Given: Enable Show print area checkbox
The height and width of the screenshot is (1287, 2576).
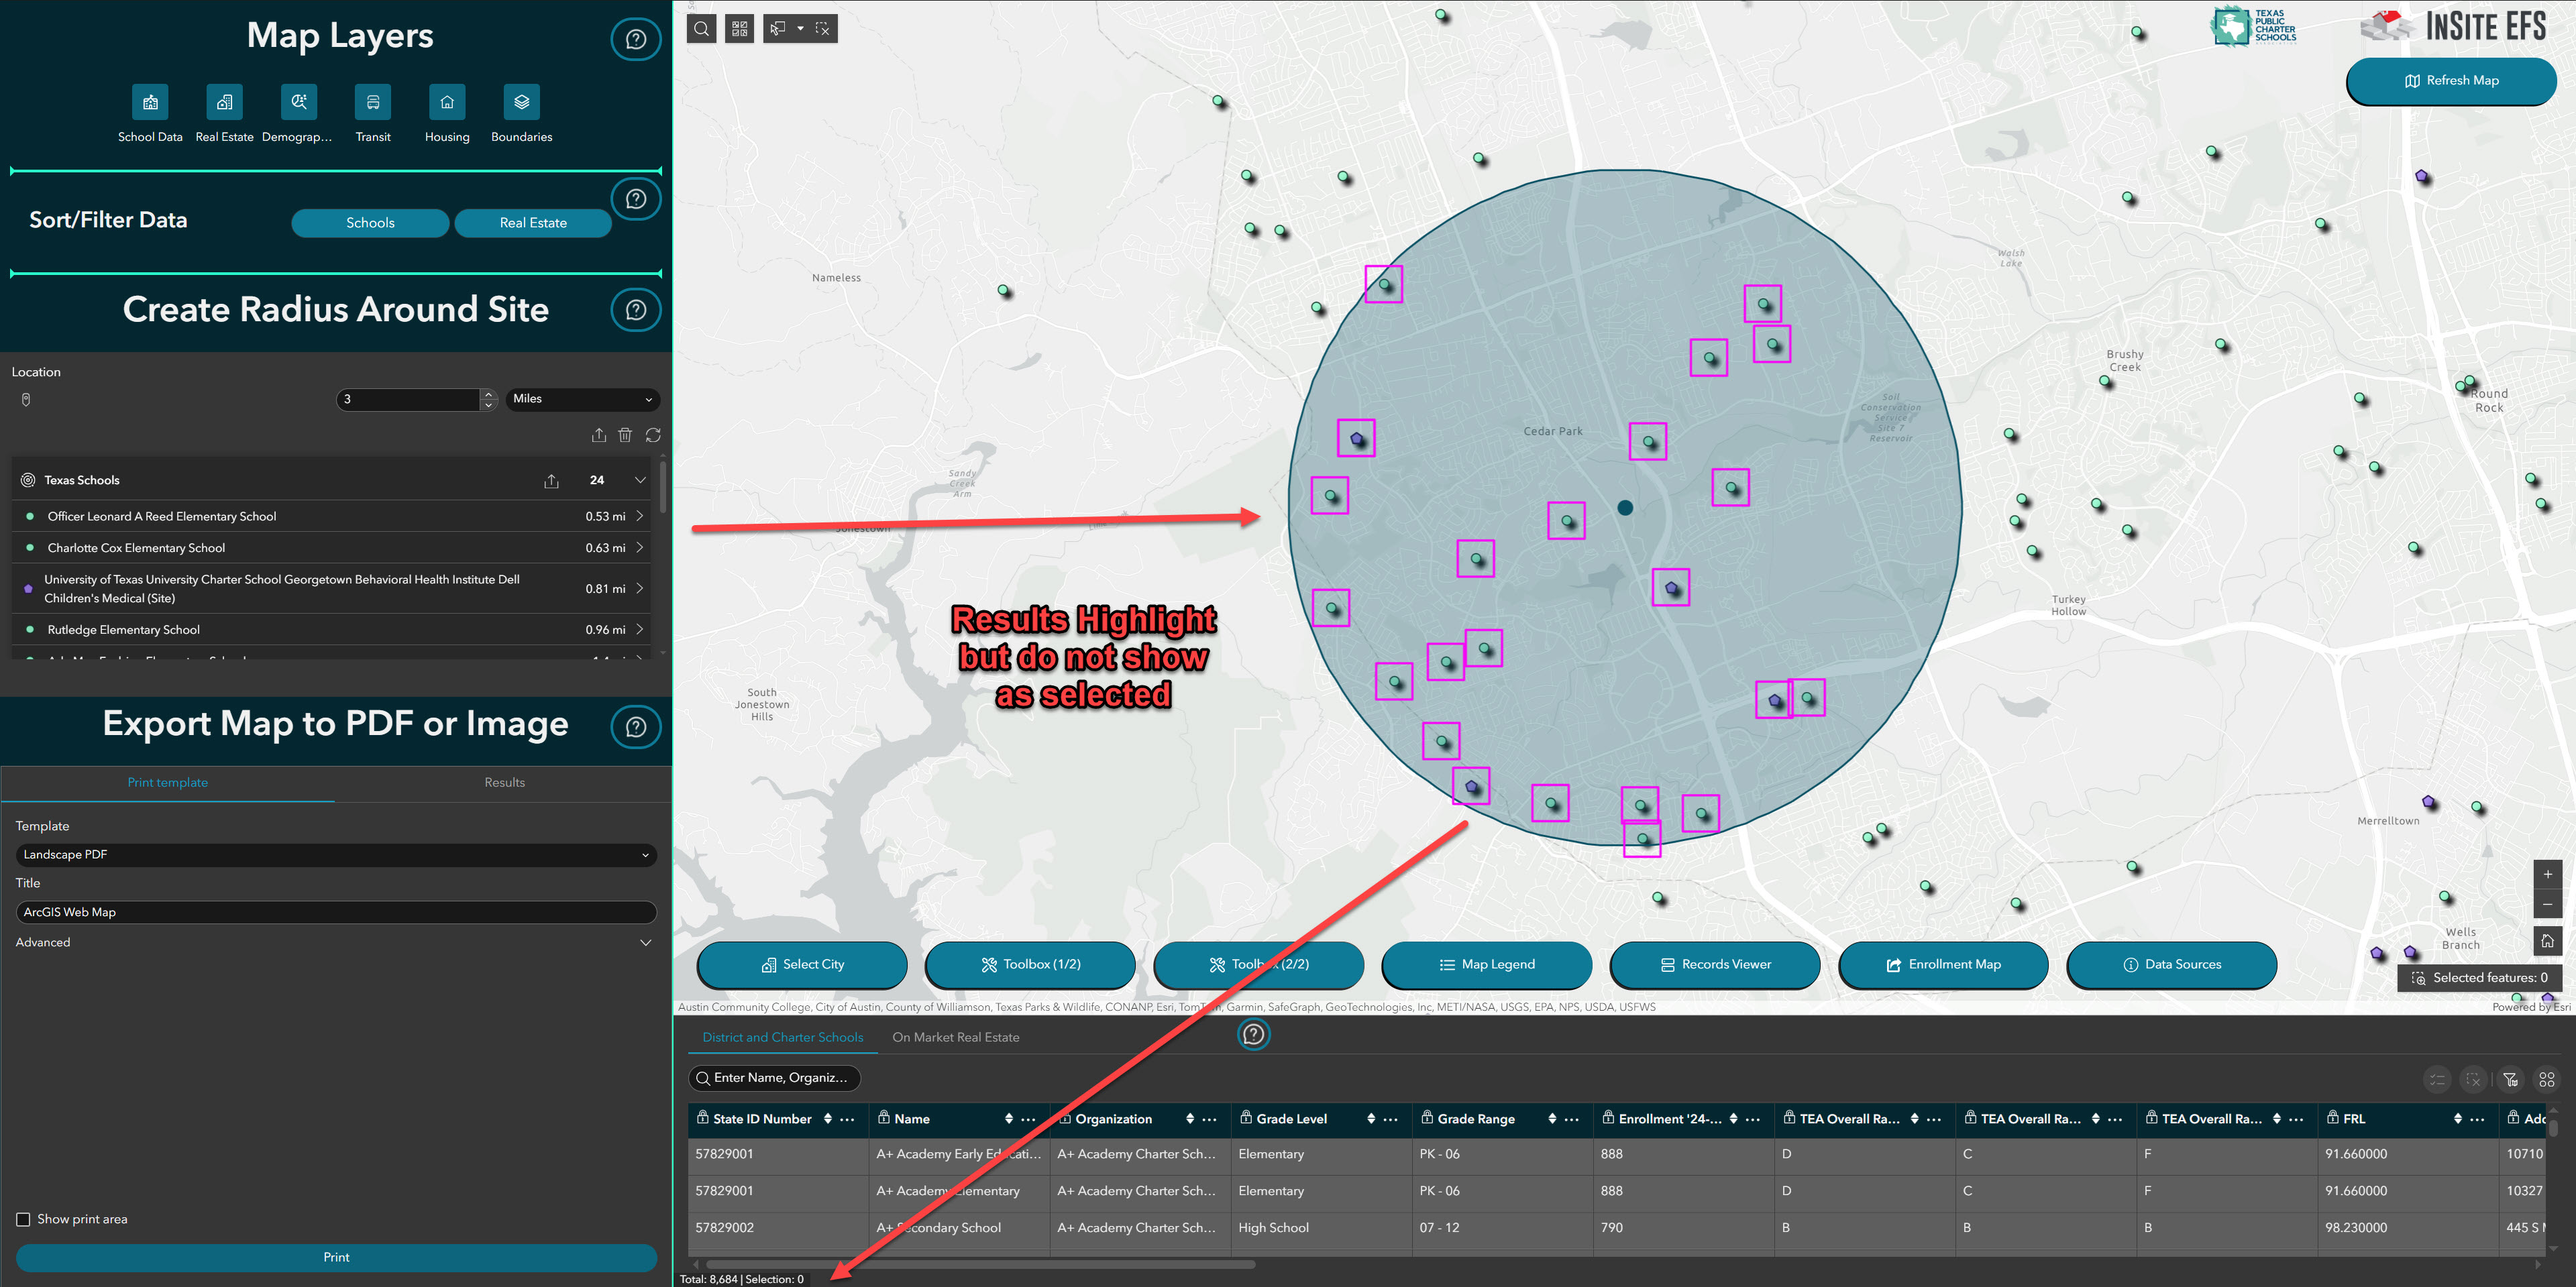Looking at the screenshot, I should click(x=23, y=1219).
